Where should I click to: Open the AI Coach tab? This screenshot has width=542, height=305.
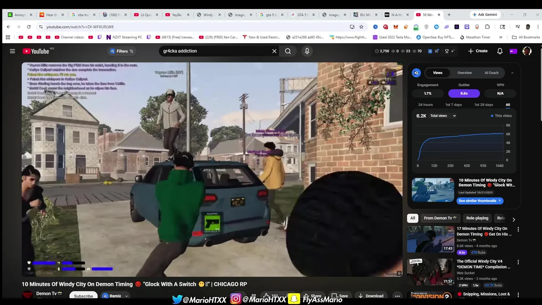tap(491, 73)
